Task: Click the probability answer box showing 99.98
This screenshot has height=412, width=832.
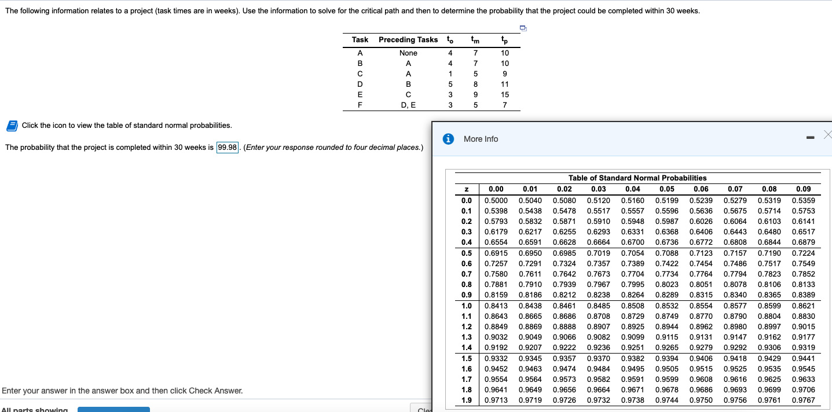Action: click(x=228, y=147)
